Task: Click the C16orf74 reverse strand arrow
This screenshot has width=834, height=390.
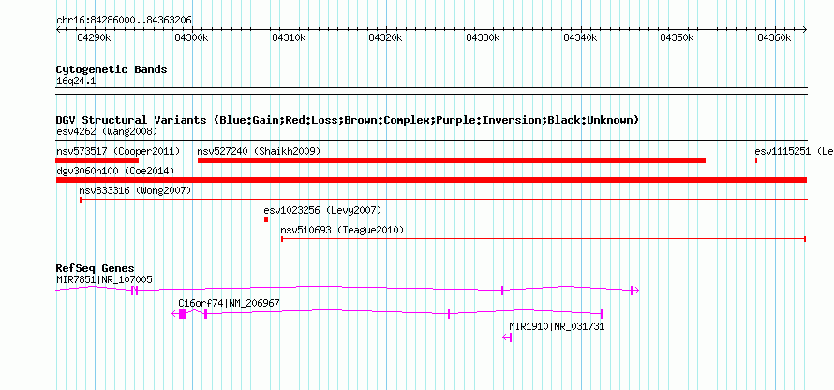Action: pos(174,314)
